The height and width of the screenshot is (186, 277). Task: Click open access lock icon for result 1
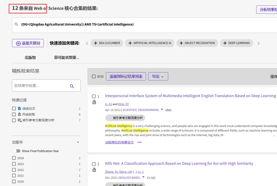point(94,102)
